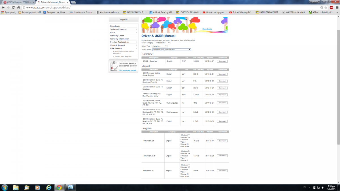The image size is (340, 191).
Task: Download Firmware 5.2.5
Action: pyautogui.click(x=222, y=141)
